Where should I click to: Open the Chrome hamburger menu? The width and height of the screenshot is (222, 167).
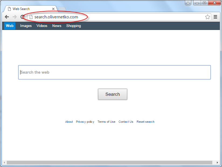click(215, 17)
